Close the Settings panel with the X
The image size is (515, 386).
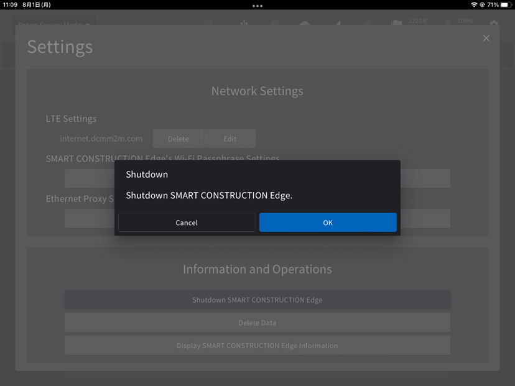[x=486, y=38]
